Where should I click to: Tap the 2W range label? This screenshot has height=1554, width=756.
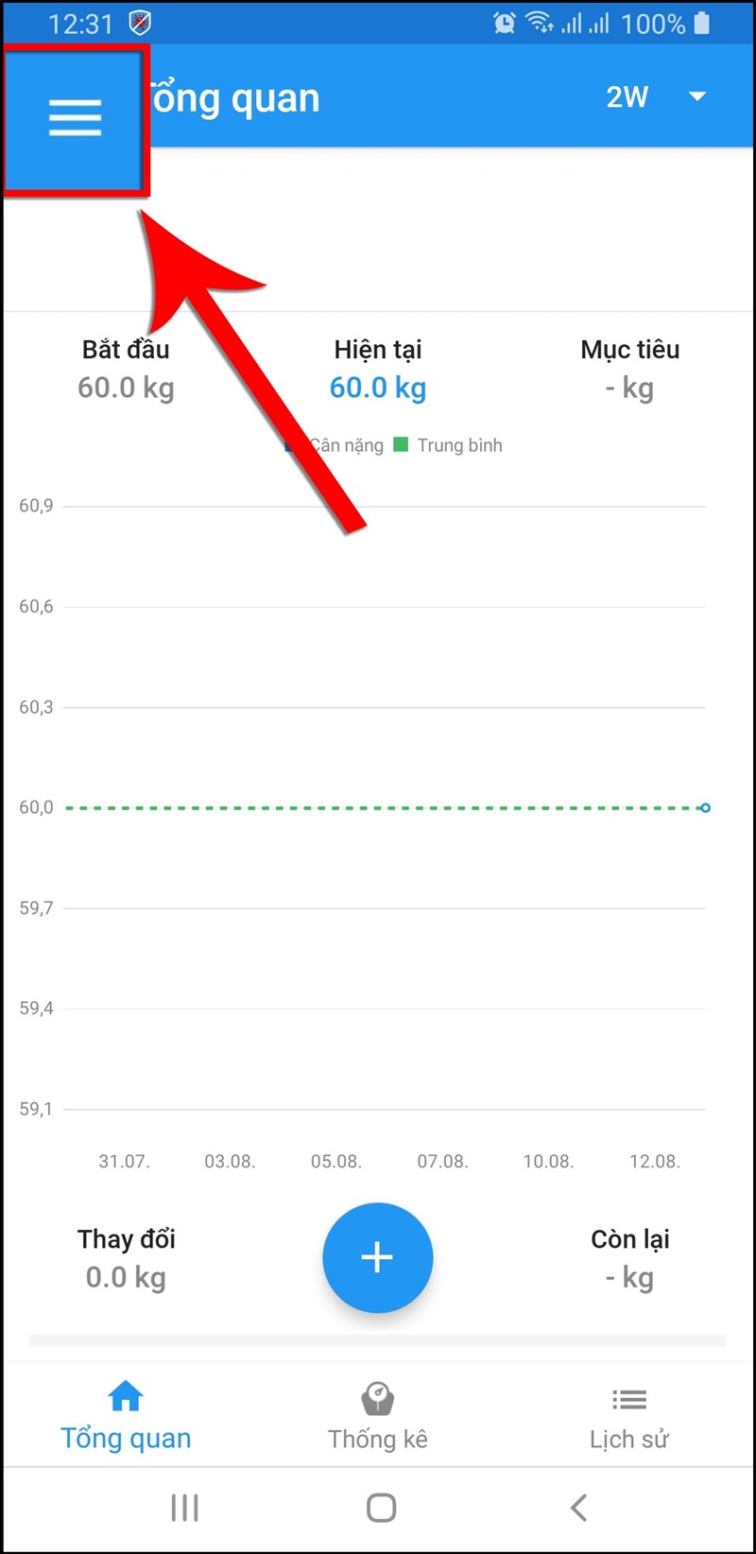(627, 96)
